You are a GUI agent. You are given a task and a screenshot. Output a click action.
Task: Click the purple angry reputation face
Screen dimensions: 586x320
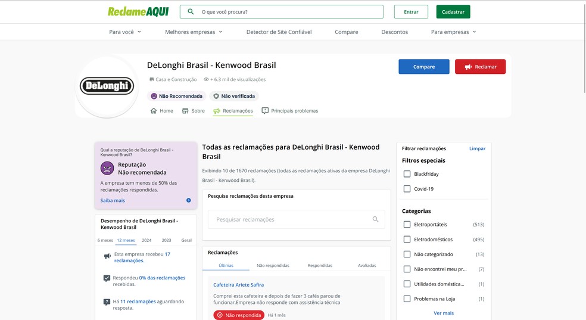(x=107, y=168)
